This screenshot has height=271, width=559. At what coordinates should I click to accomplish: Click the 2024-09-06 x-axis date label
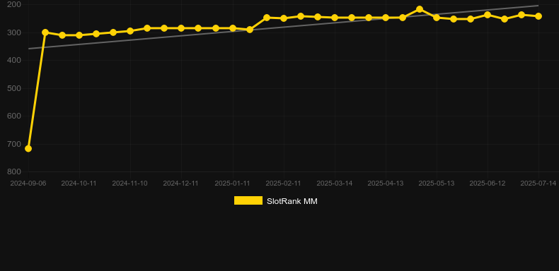[x=28, y=183]
